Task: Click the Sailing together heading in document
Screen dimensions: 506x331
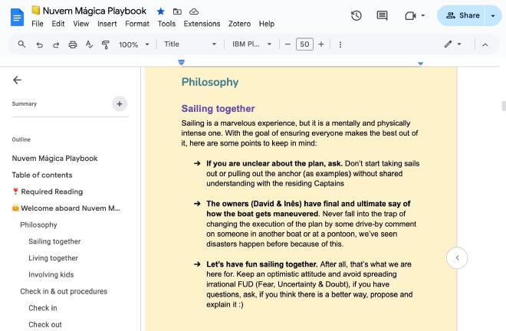Action: 218,109
